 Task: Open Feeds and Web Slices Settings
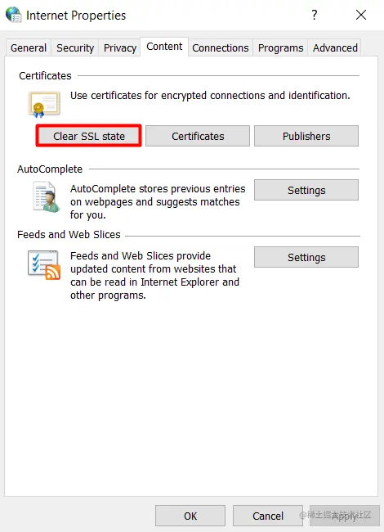[306, 257]
